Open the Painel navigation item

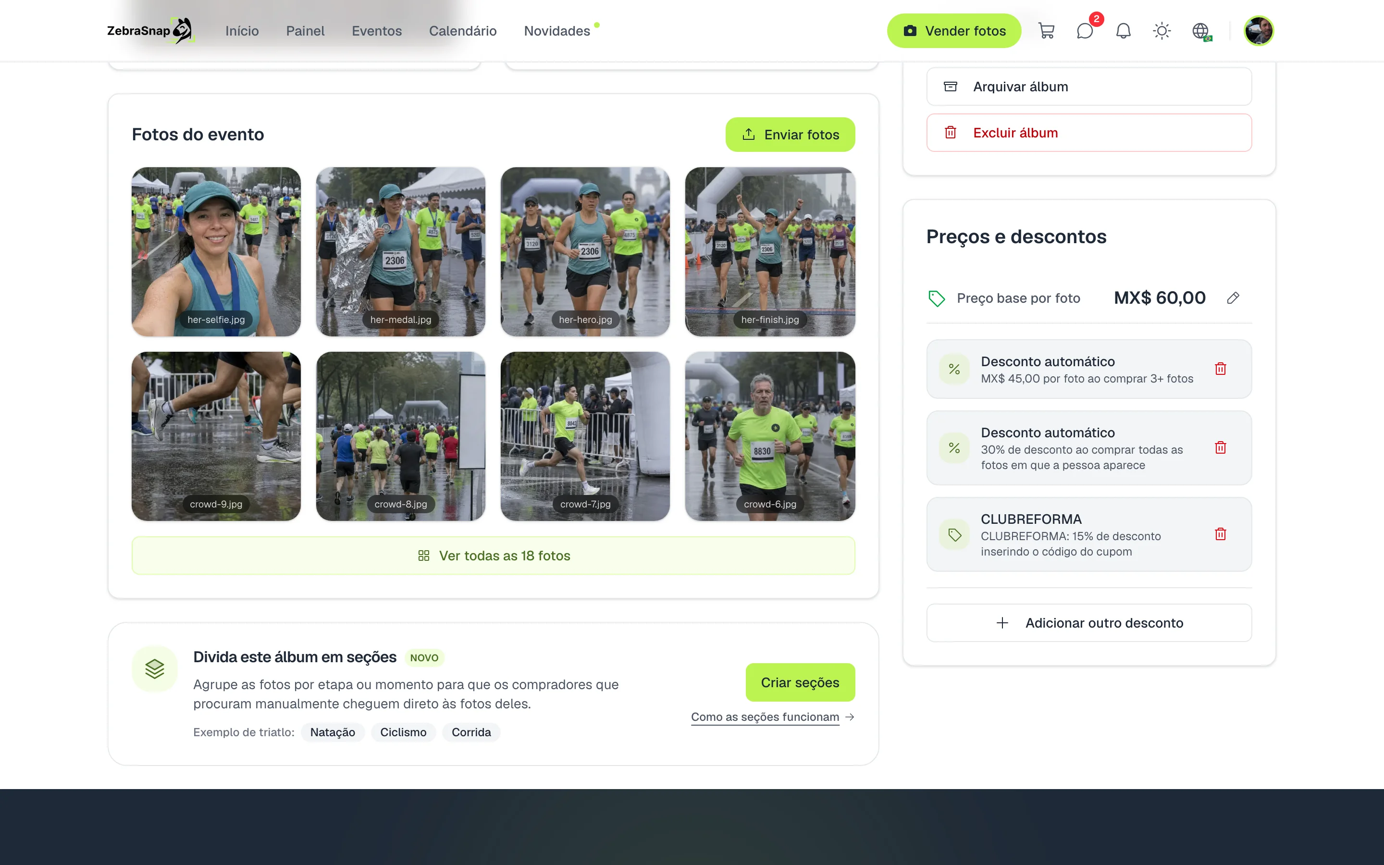(305, 31)
